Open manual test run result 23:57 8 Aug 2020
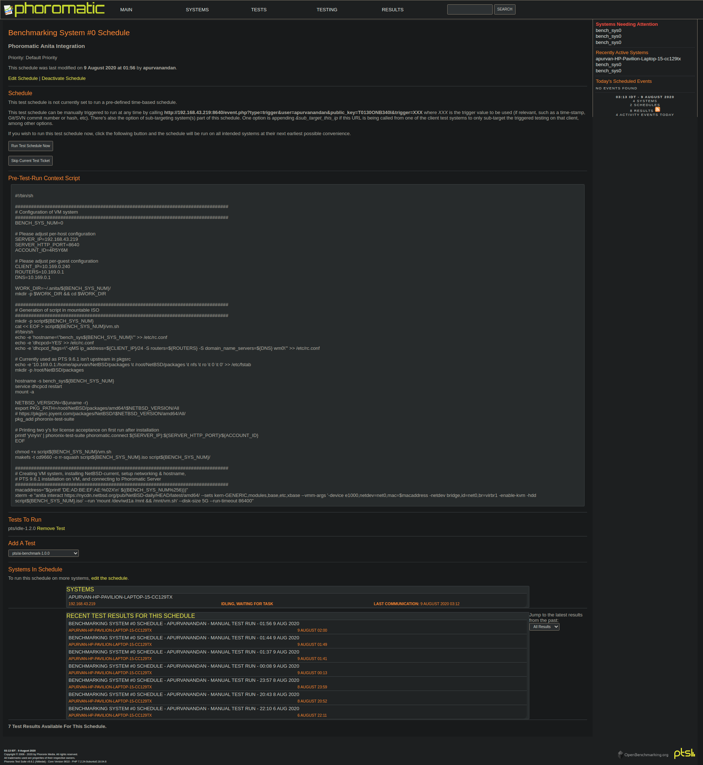 point(297,684)
